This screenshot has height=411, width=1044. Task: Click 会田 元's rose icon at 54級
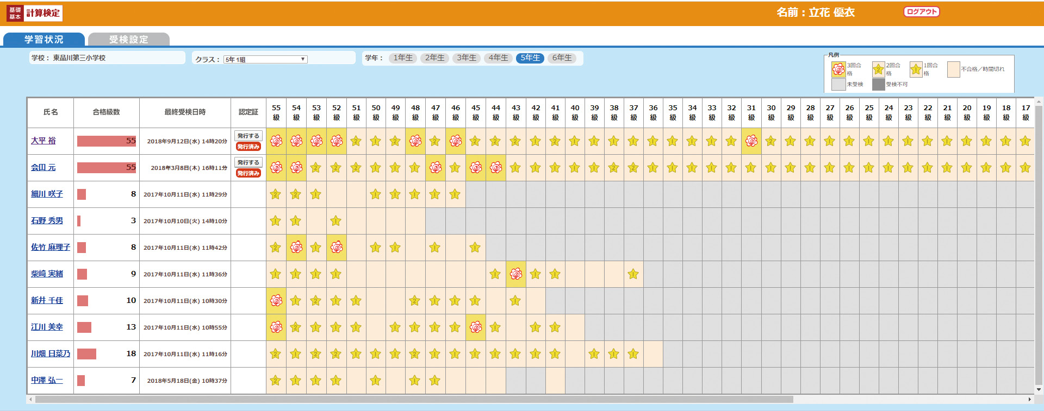tap(296, 168)
